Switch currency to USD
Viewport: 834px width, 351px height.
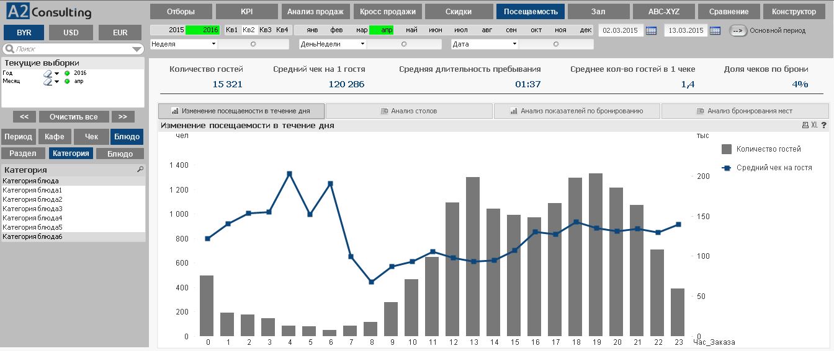click(71, 33)
